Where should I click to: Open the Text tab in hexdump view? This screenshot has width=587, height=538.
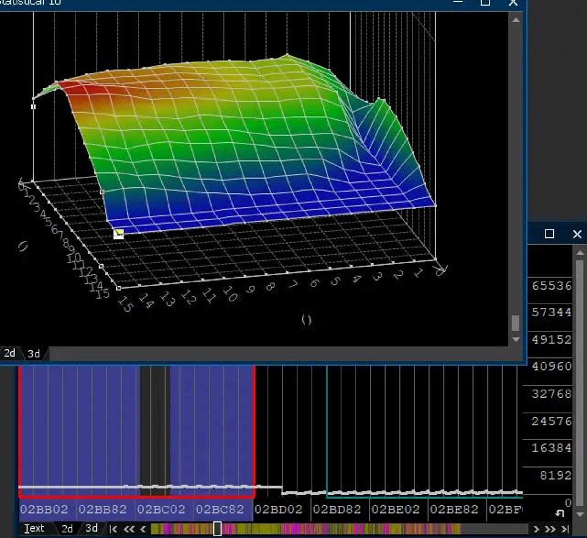click(34, 528)
